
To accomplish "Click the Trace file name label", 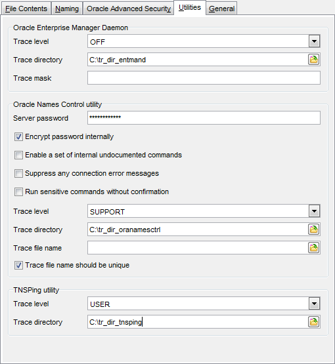I will tap(37, 248).
